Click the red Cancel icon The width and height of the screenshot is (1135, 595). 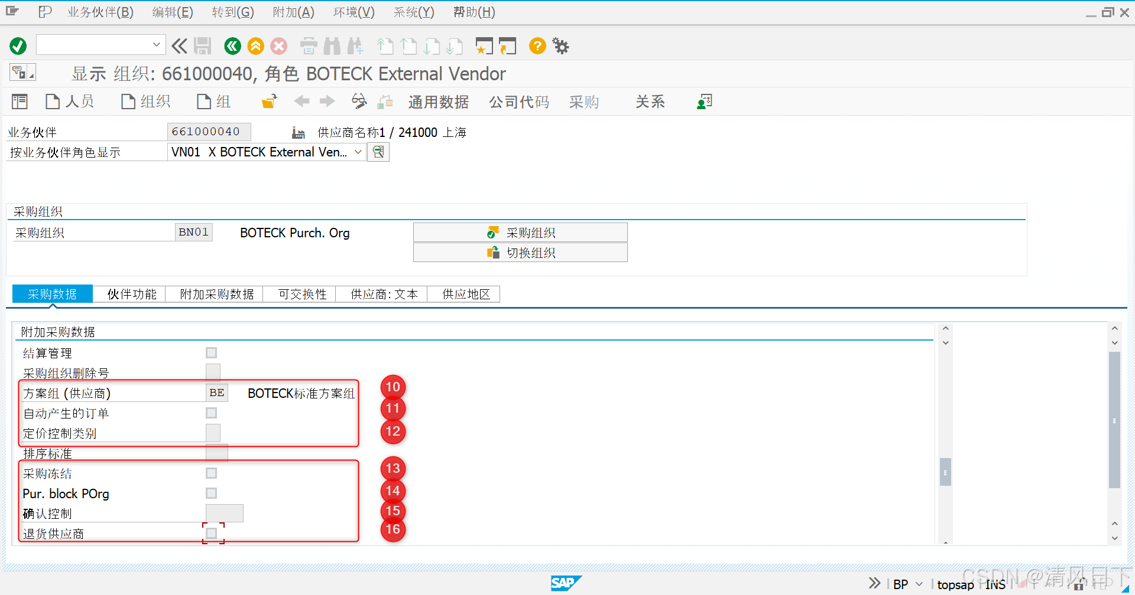279,46
